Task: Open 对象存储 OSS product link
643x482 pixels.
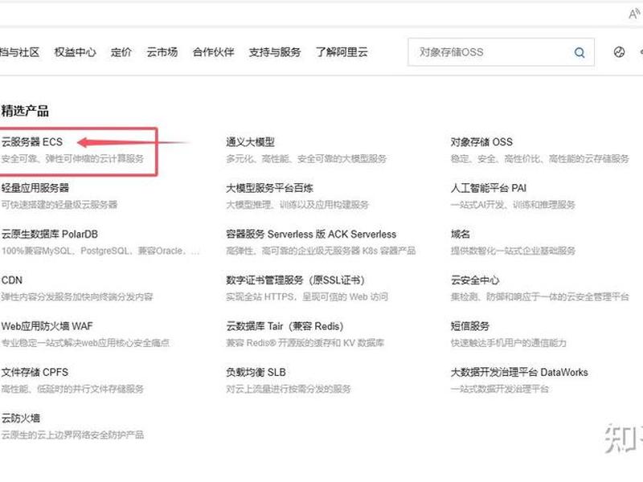Action: (481, 142)
